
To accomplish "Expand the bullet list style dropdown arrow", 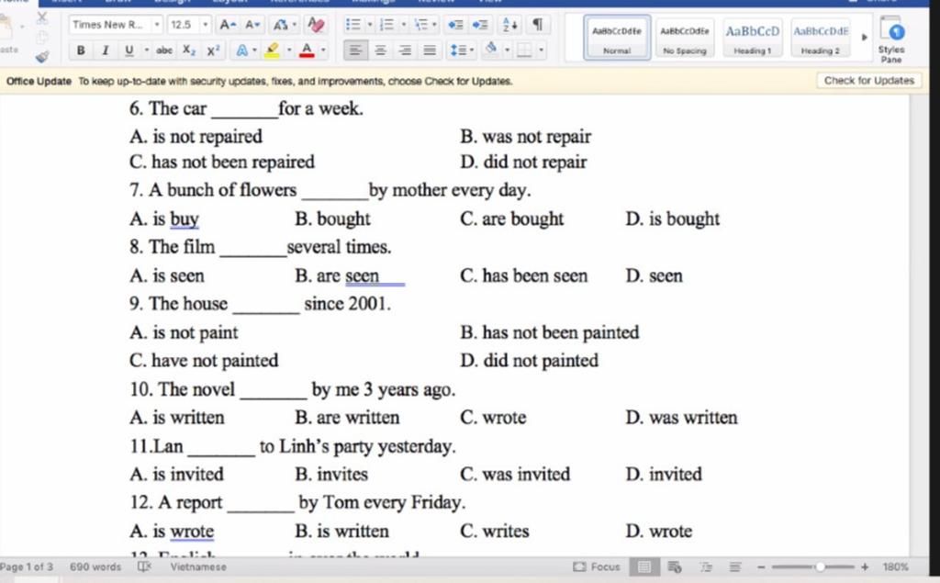I will (370, 25).
